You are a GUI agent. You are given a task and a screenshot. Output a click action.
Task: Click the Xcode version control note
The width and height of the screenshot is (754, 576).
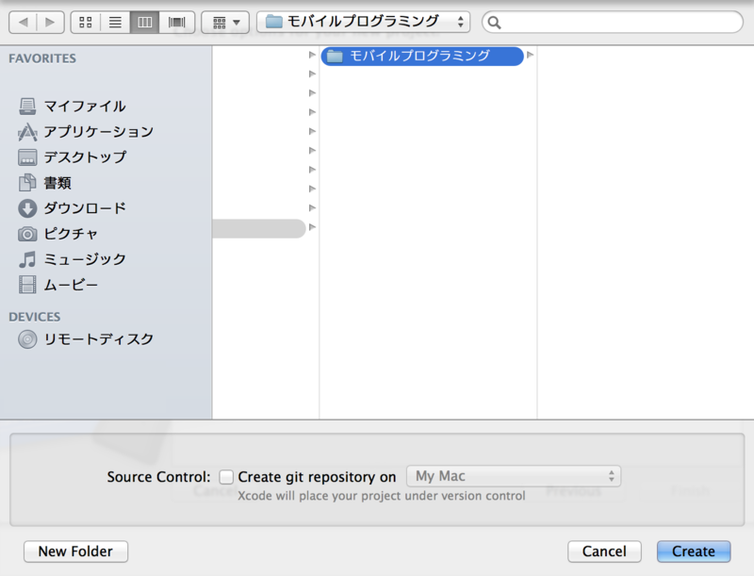point(382,496)
